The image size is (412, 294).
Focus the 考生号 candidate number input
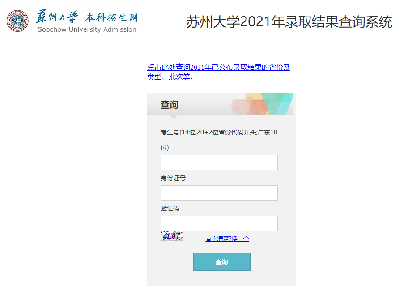click(x=219, y=163)
